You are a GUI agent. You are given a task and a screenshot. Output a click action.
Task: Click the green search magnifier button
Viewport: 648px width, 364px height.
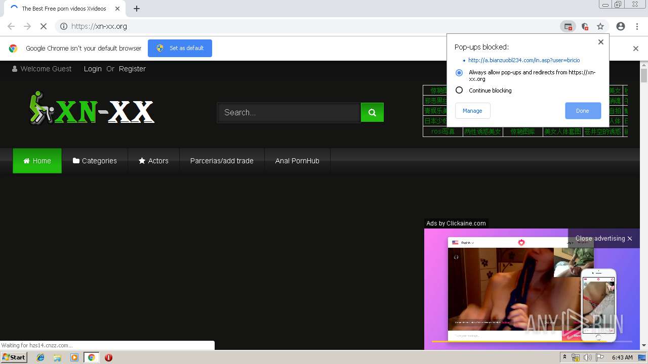pyautogui.click(x=372, y=112)
